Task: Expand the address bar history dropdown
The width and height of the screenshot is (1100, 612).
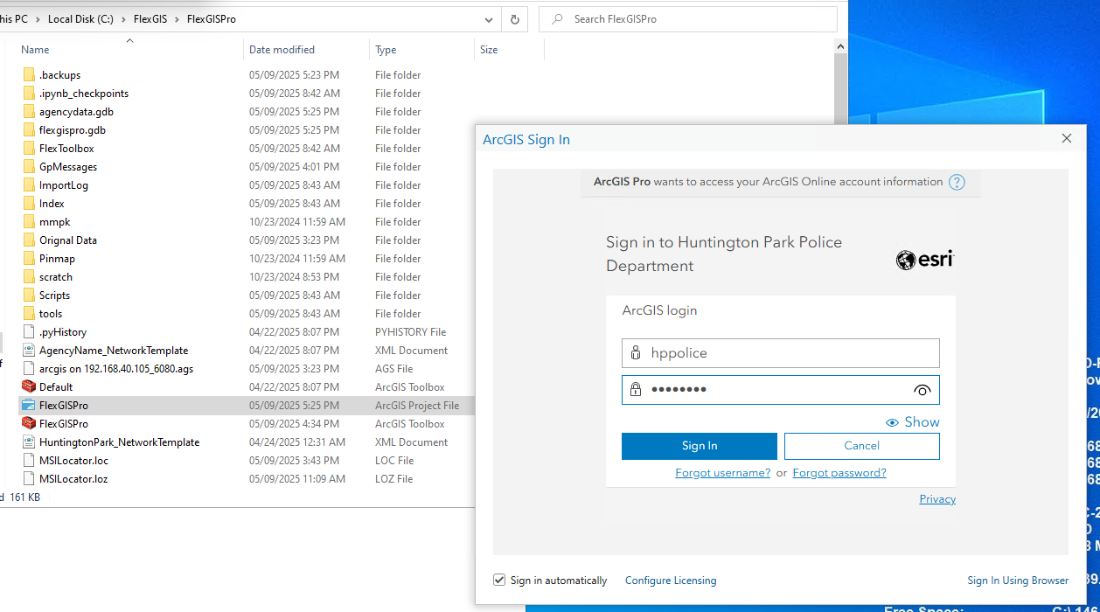Action: pyautogui.click(x=489, y=19)
